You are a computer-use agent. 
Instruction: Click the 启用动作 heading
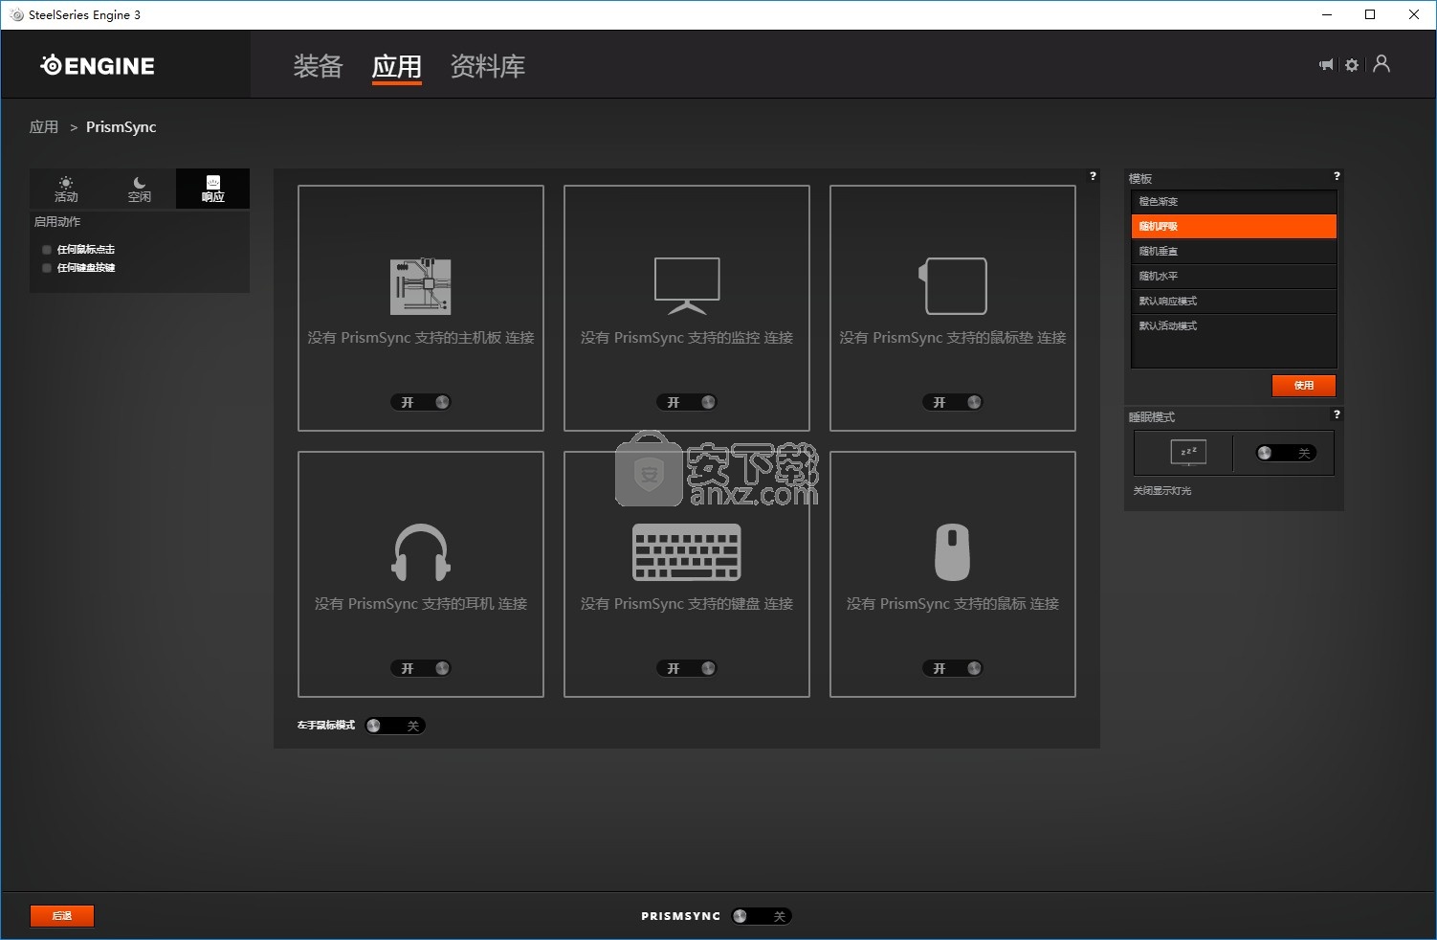coord(57,221)
